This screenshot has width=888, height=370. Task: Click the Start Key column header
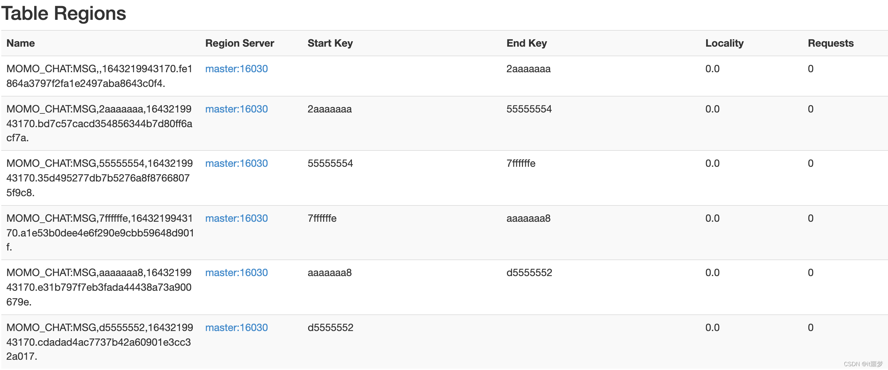click(330, 43)
